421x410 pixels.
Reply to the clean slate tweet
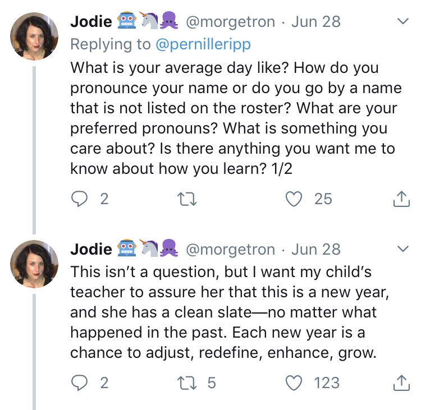[x=80, y=383]
